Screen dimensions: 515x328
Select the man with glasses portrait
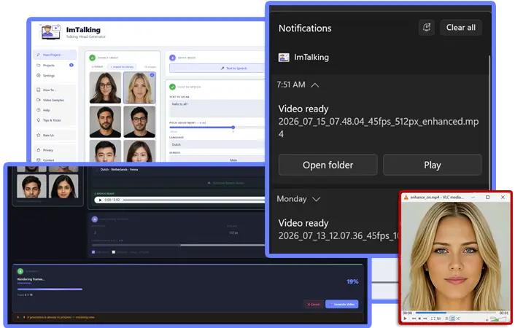pos(139,122)
